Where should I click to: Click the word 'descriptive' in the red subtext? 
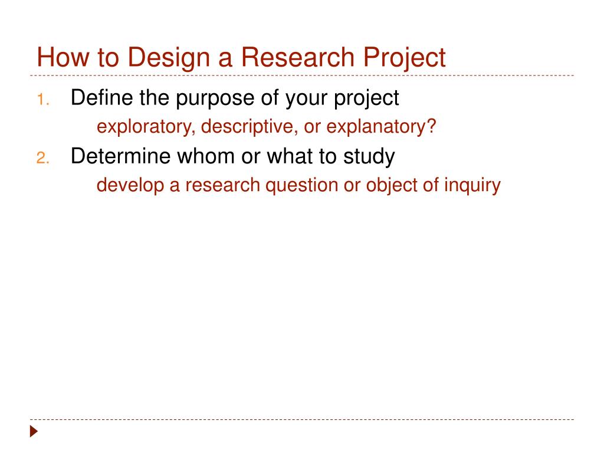click(250, 127)
